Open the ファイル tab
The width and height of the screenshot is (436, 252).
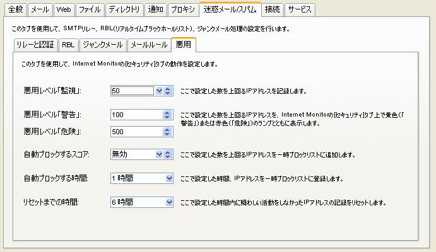pos(90,9)
